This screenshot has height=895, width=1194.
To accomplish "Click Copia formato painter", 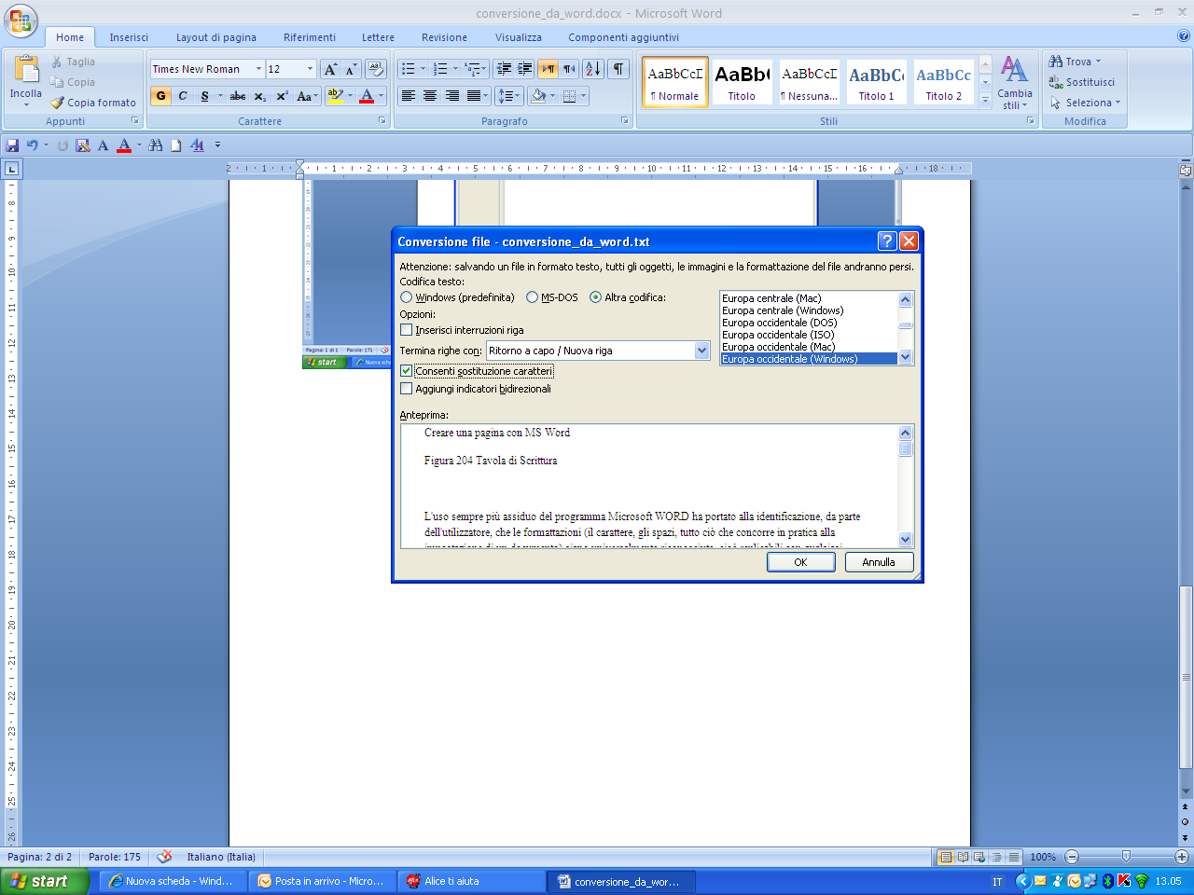I will tap(93, 103).
